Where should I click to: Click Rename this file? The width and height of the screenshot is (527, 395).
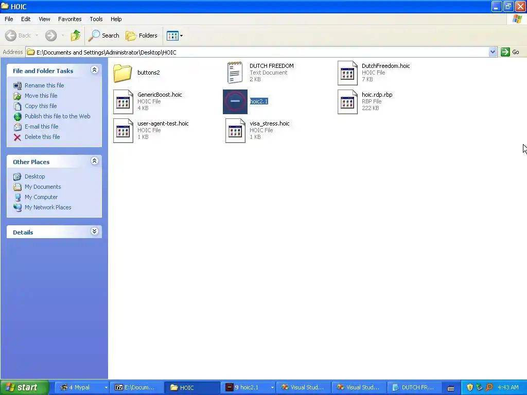(44, 85)
